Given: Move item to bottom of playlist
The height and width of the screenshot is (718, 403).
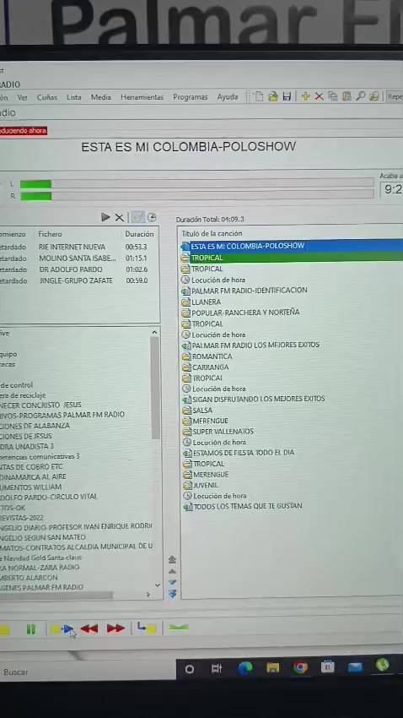Looking at the screenshot, I should point(172,594).
